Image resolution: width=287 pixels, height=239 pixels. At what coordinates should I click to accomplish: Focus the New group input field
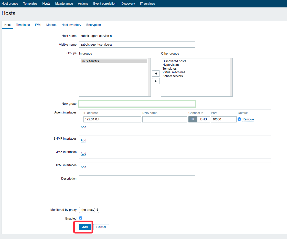tap(137, 104)
